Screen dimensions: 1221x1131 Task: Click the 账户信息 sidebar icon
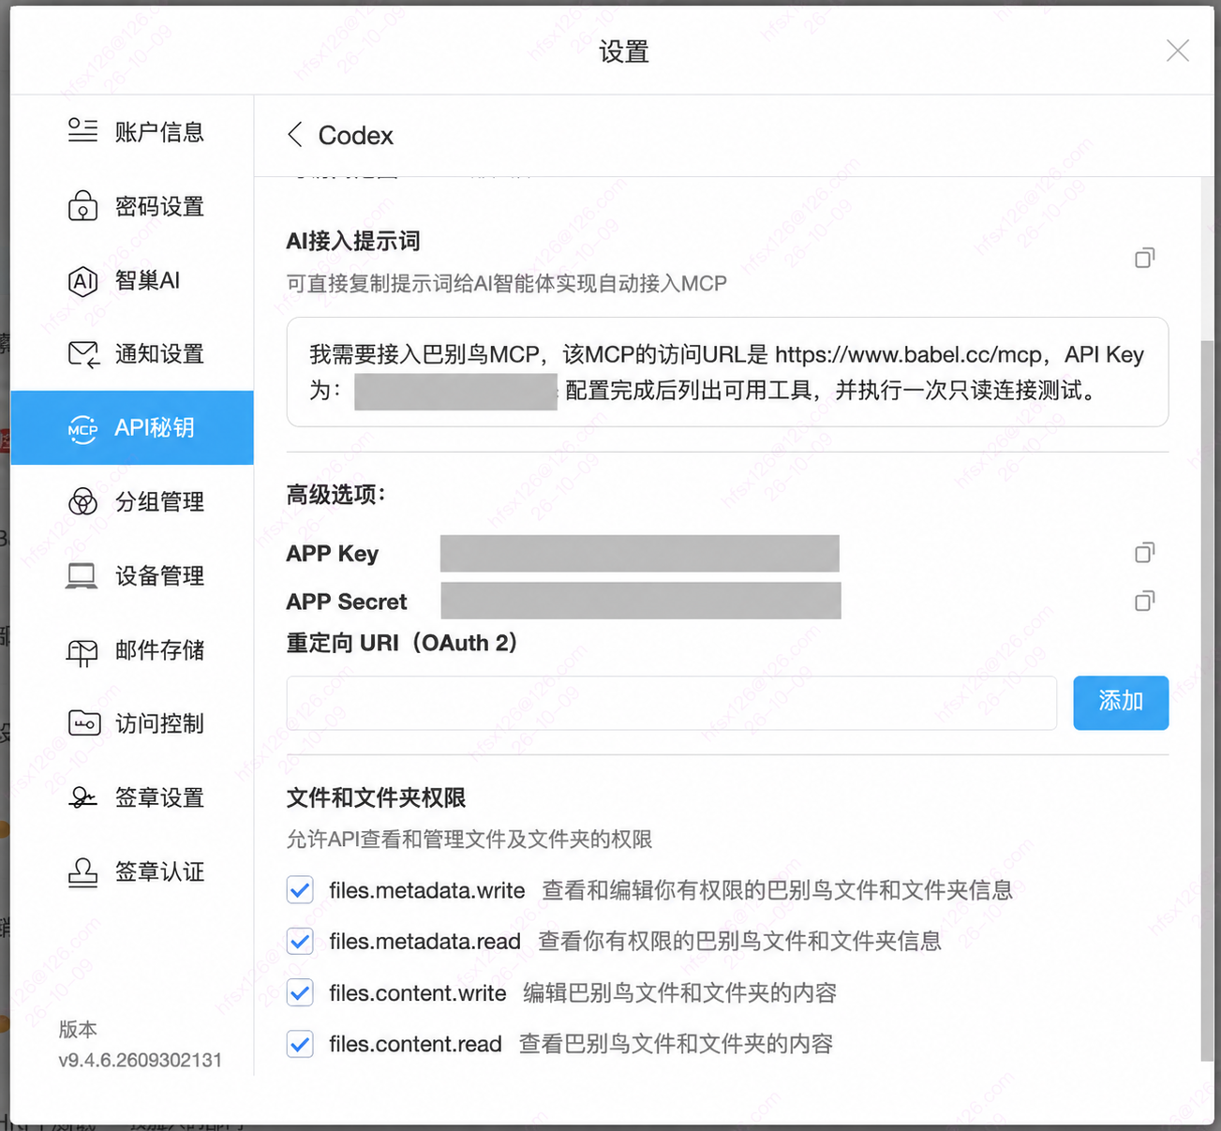pyautogui.click(x=82, y=131)
